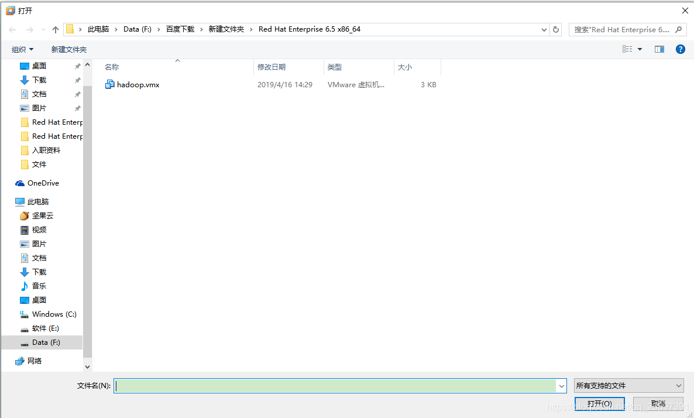Select 此电脑 in the navigation pane
Viewport: 694px width, 418px height.
38,202
